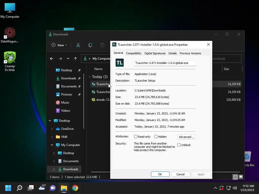Select Pictures in Quick access

point(66,94)
